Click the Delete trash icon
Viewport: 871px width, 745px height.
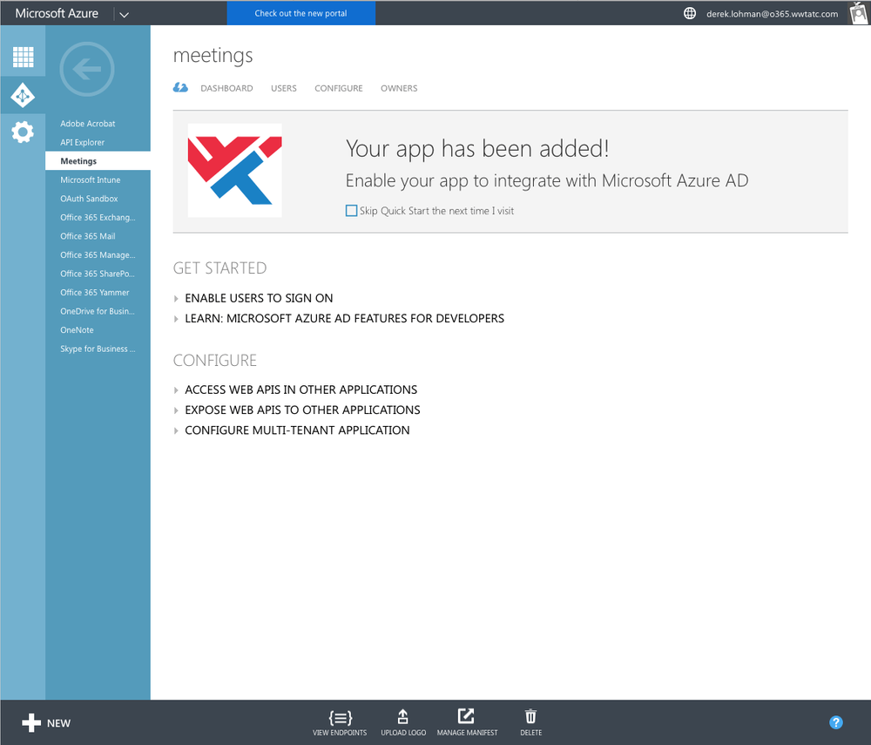pos(531,716)
